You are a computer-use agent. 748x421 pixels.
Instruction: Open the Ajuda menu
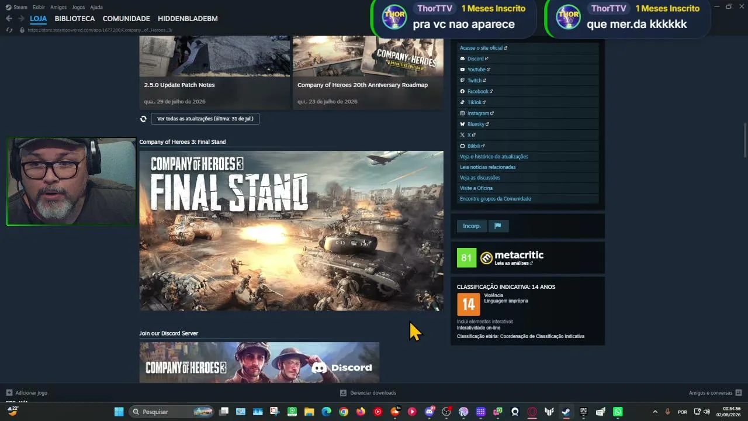96,7
